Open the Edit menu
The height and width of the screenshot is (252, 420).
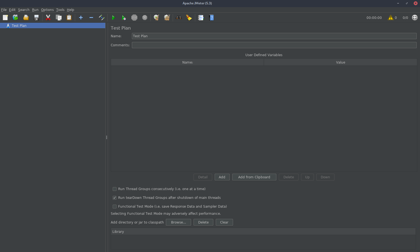tap(12, 10)
